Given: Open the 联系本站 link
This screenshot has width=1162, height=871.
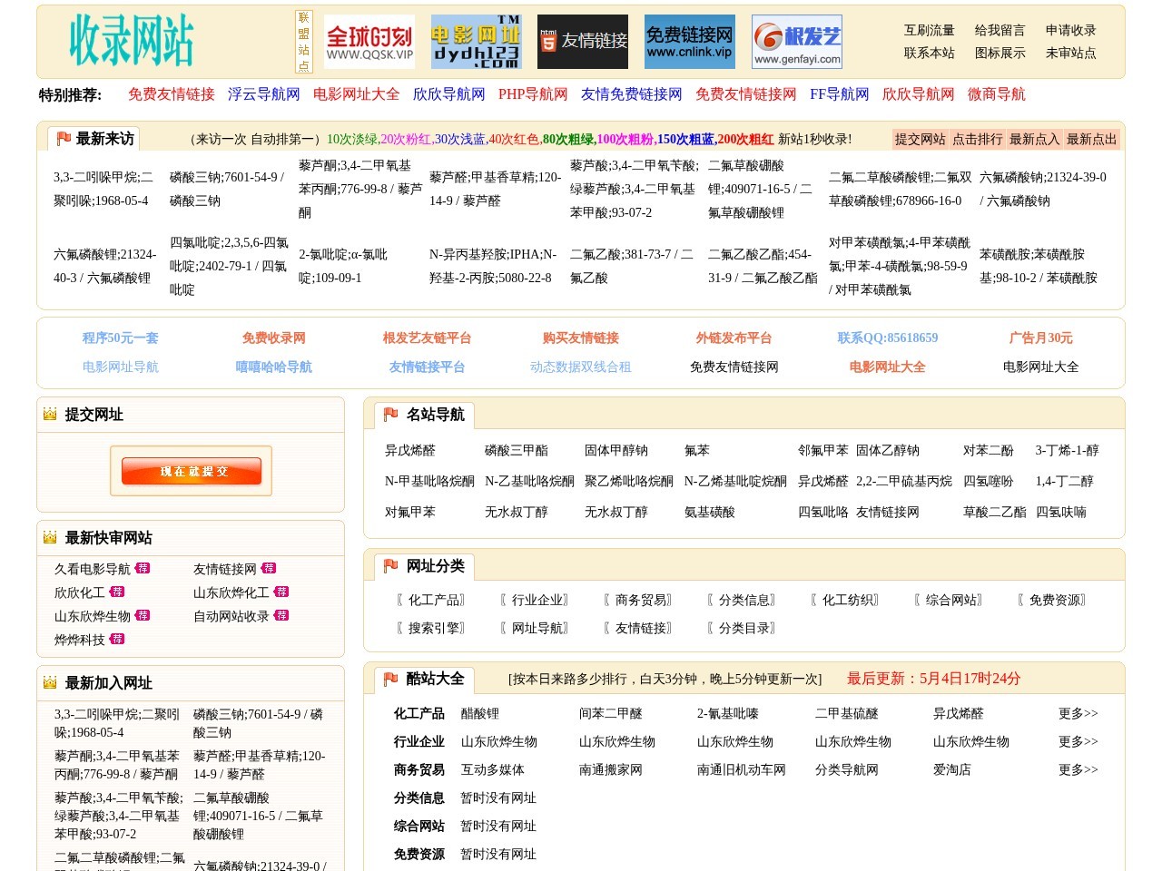Looking at the screenshot, I should [x=930, y=53].
